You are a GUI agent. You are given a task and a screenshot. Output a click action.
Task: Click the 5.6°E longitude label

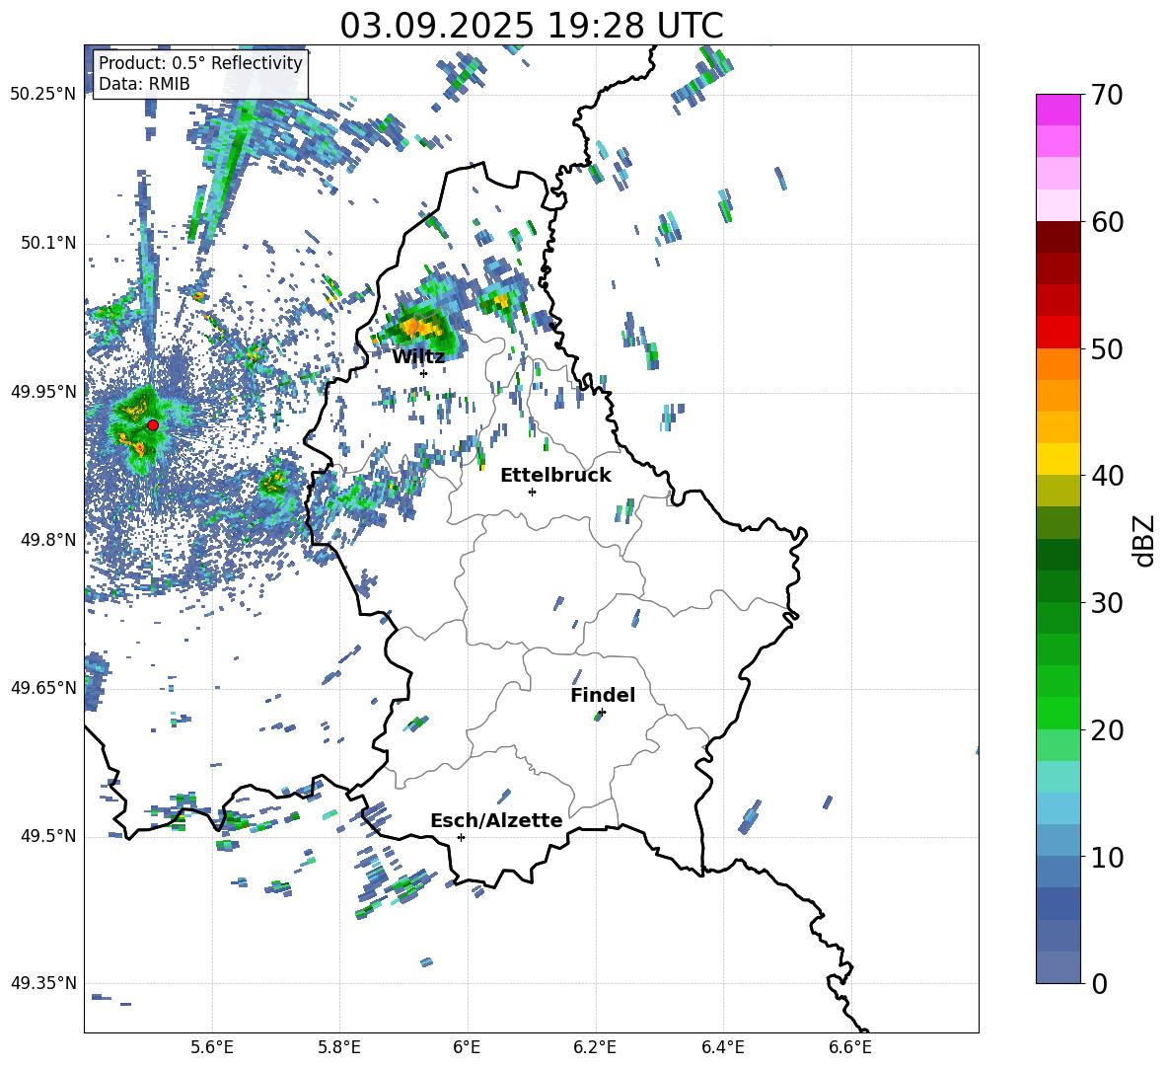tap(212, 1047)
